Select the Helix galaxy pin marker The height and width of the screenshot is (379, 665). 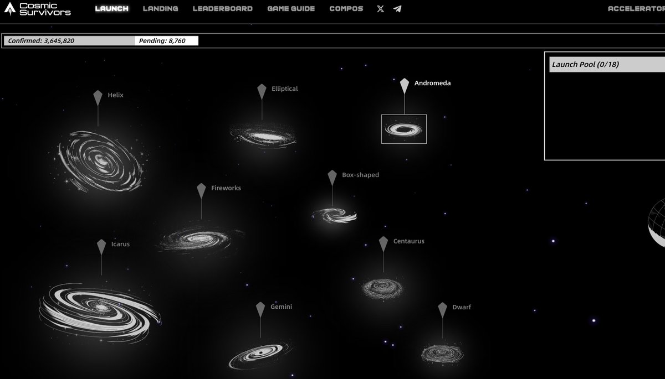coord(98,98)
